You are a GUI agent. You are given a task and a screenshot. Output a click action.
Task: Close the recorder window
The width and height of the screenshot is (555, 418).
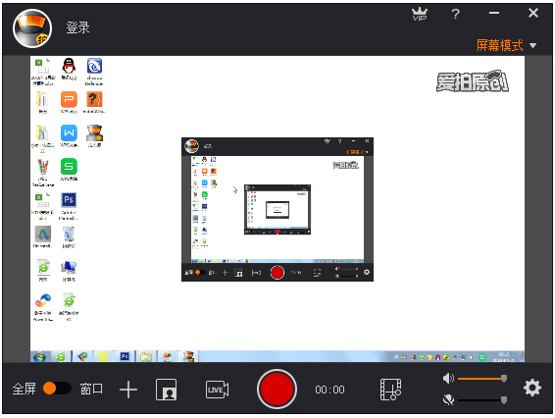pyautogui.click(x=533, y=13)
